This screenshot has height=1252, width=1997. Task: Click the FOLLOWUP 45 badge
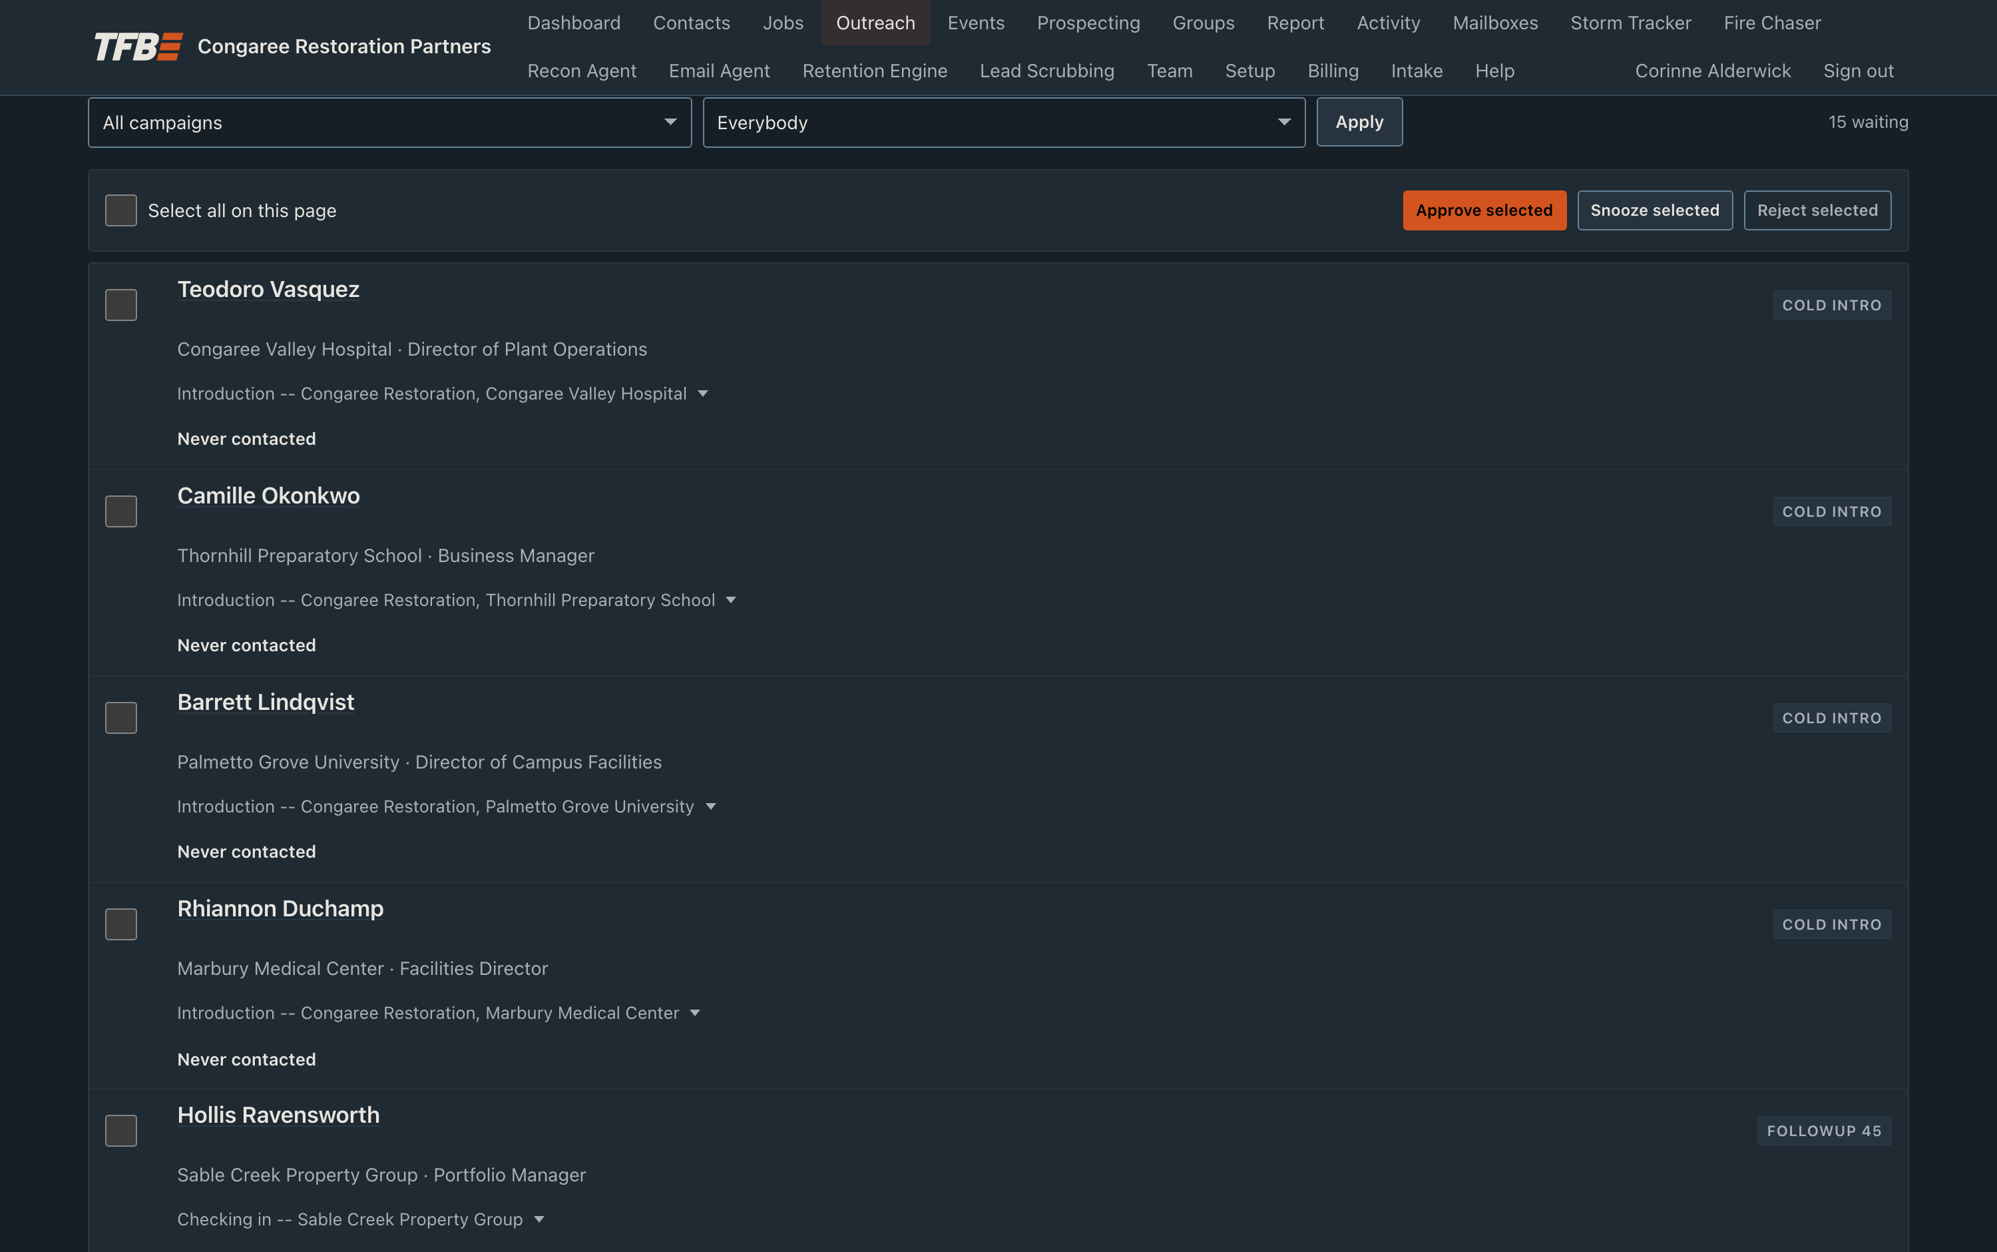click(x=1824, y=1131)
